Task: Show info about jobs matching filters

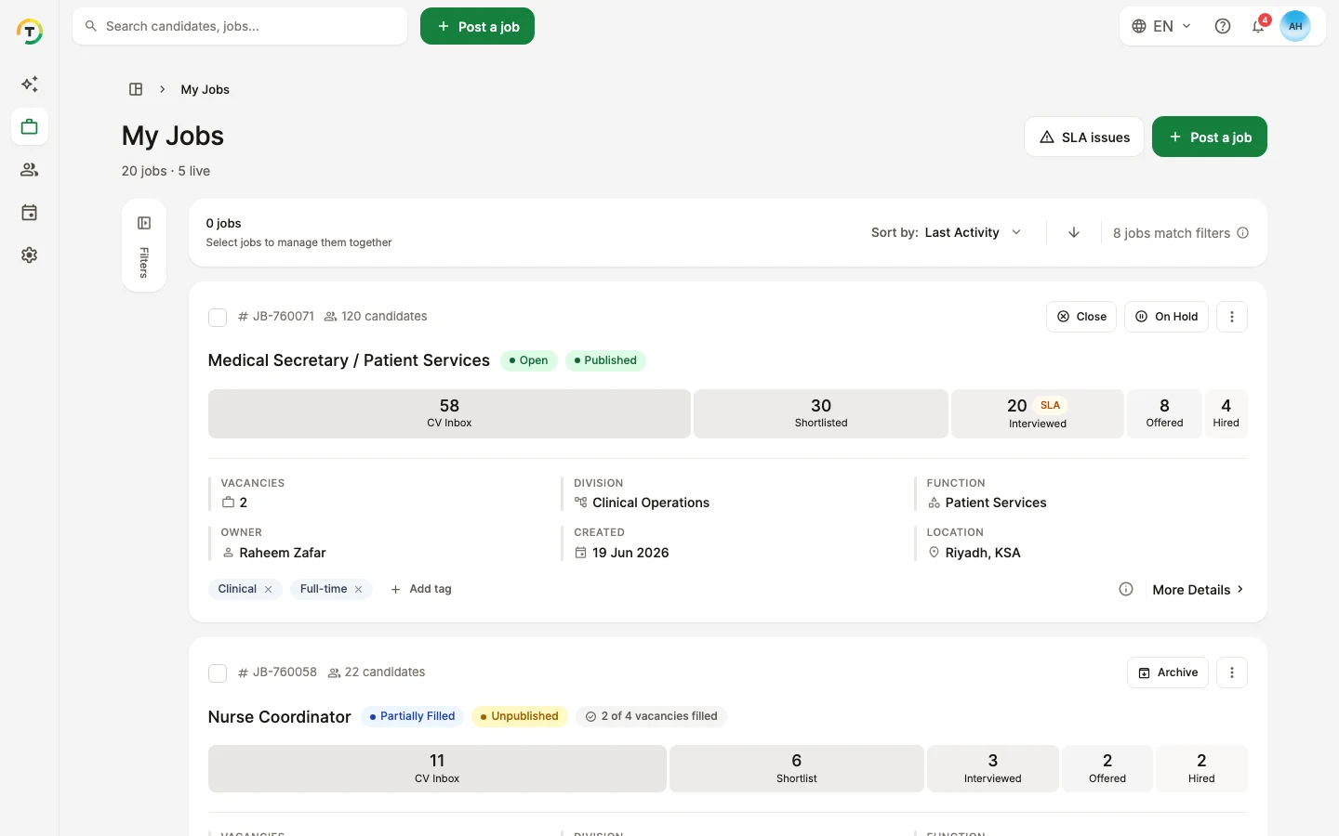Action: [x=1242, y=233]
